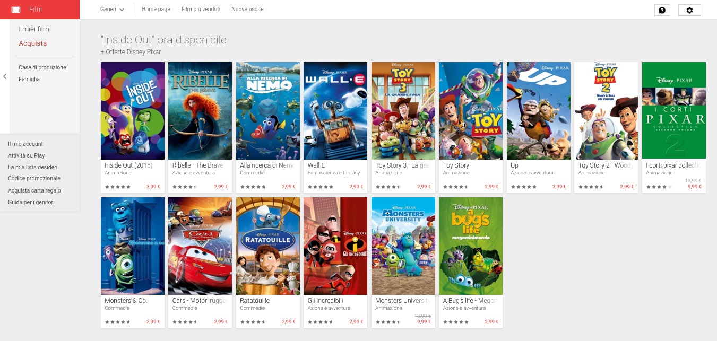Open La mia lista desideri
717x341 pixels.
33,167
